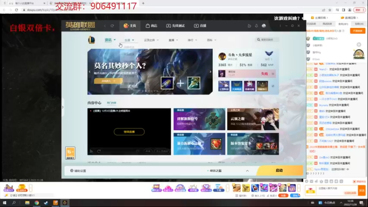Open the client's three-dot more menu
The width and height of the screenshot is (368, 207).
[280, 26]
